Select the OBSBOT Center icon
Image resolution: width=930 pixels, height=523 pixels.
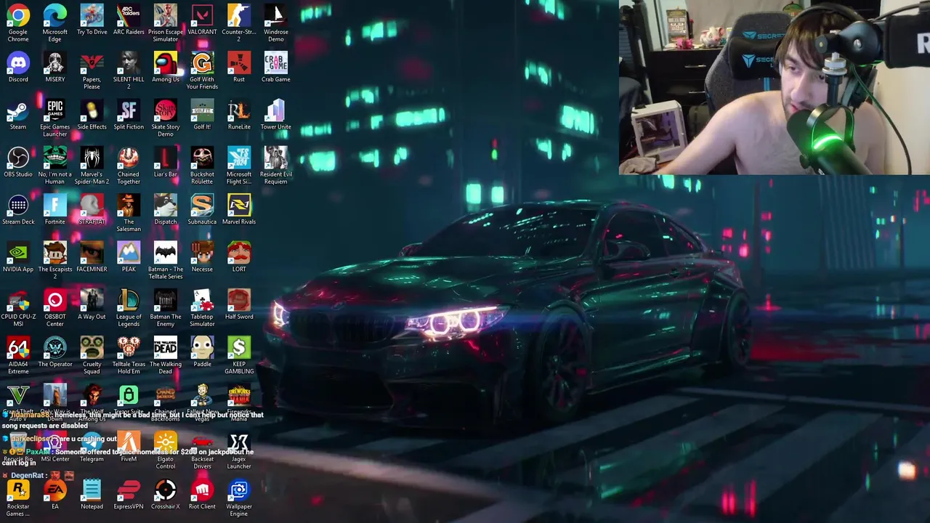click(55, 300)
